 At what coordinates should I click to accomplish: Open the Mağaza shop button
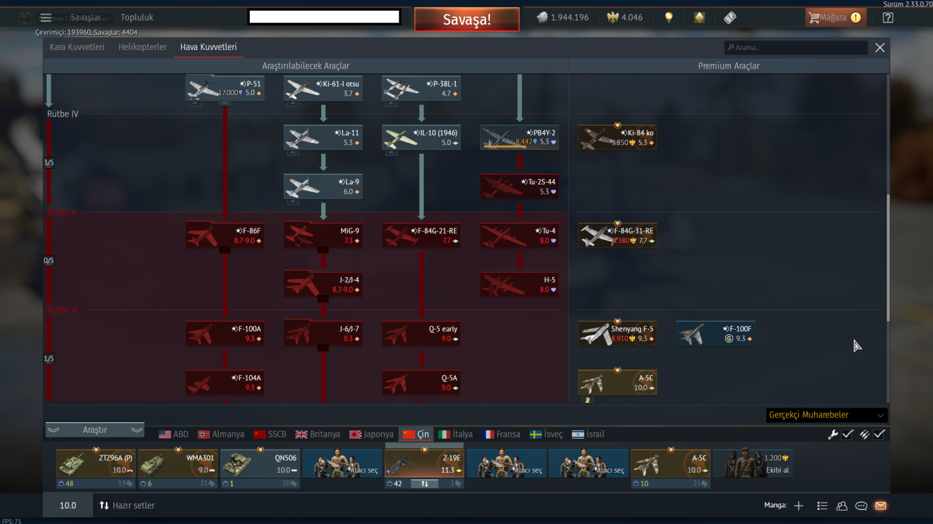point(836,18)
